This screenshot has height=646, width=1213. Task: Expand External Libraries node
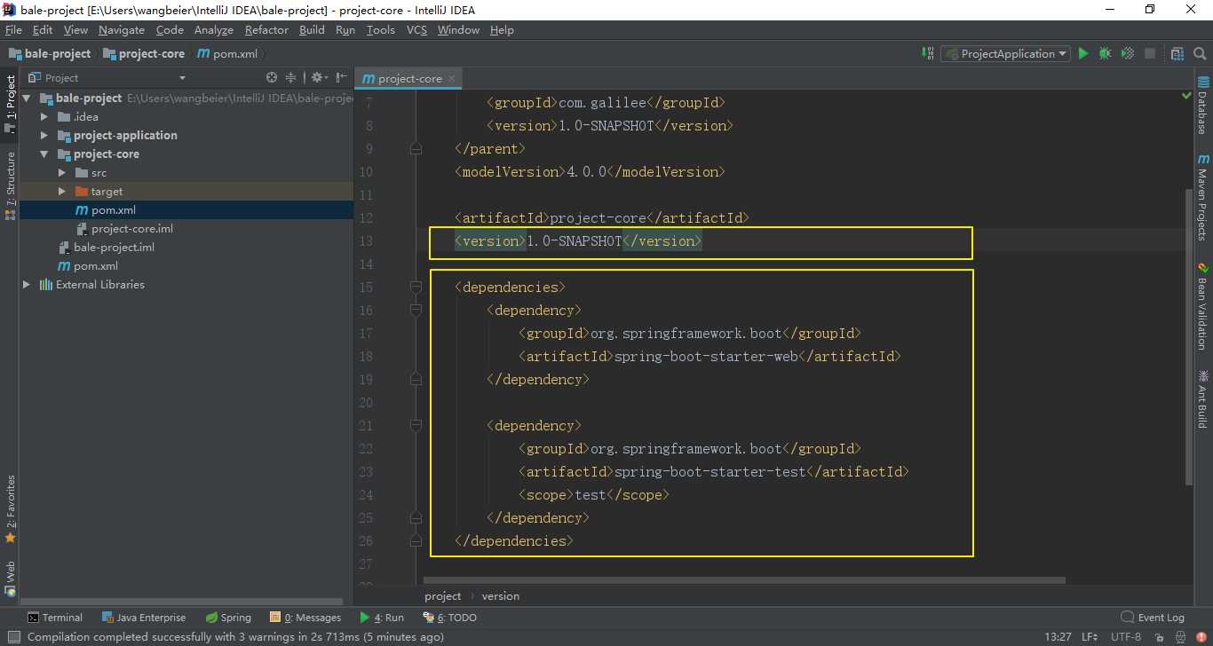pyautogui.click(x=27, y=285)
